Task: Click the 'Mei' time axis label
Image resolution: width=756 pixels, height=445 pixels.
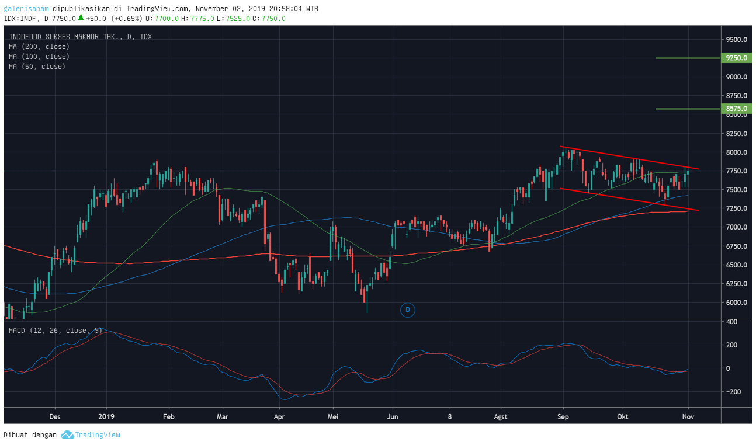Action: tap(333, 417)
